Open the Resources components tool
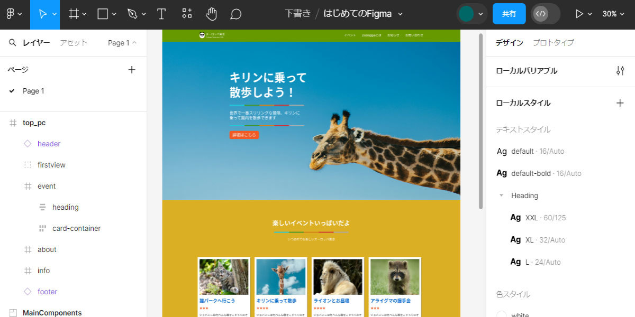Image resolution: width=635 pixels, height=317 pixels. [187, 14]
